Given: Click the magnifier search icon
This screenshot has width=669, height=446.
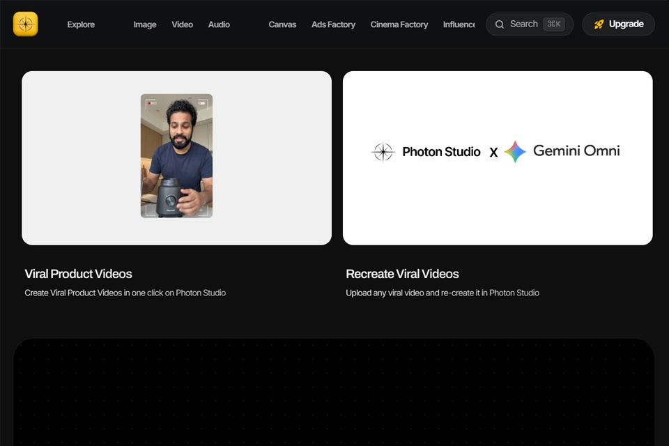Looking at the screenshot, I should pos(500,24).
